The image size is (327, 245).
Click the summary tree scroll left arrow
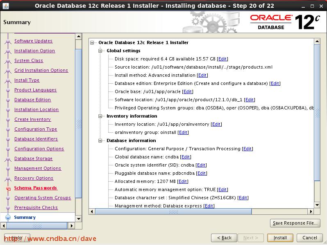(x=92, y=212)
